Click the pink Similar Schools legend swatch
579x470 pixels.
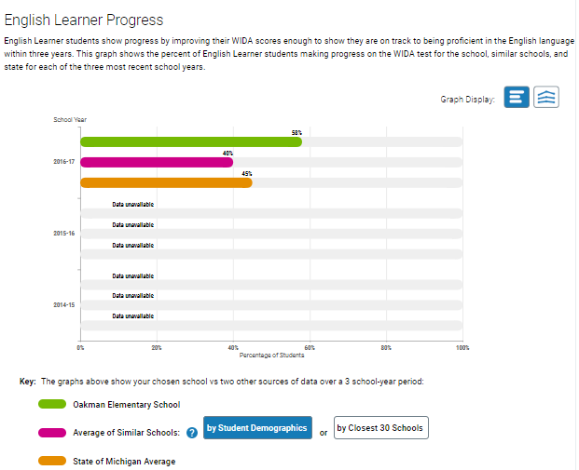52,432
